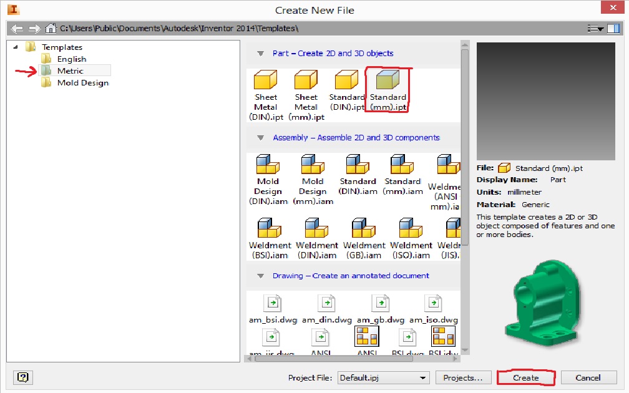Open the Projects... dialog button

pyautogui.click(x=462, y=377)
